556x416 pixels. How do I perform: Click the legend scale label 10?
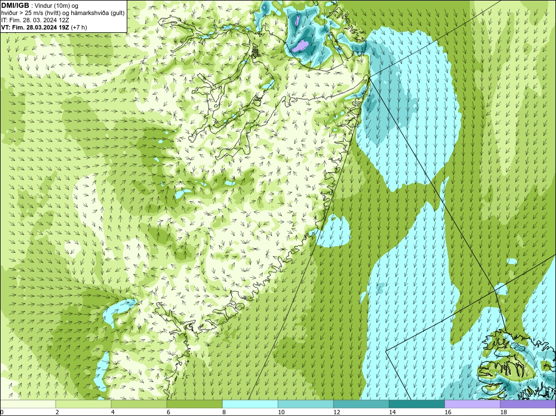point(281,412)
